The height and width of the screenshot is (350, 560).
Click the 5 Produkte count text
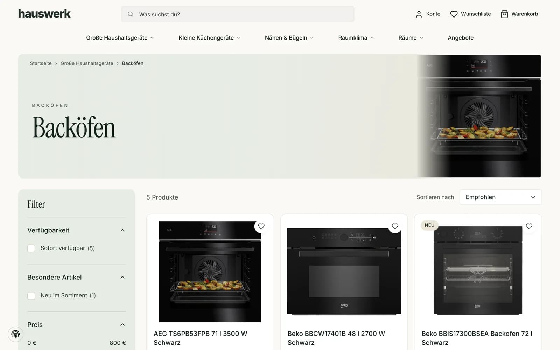[162, 197]
